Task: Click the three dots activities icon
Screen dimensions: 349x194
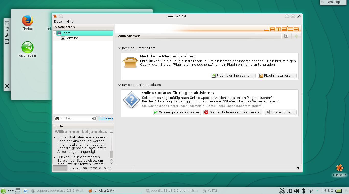Action: pos(11,191)
